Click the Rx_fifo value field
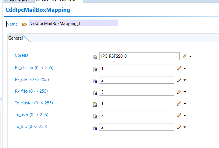This screenshot has width=219, height=148. (137, 92)
